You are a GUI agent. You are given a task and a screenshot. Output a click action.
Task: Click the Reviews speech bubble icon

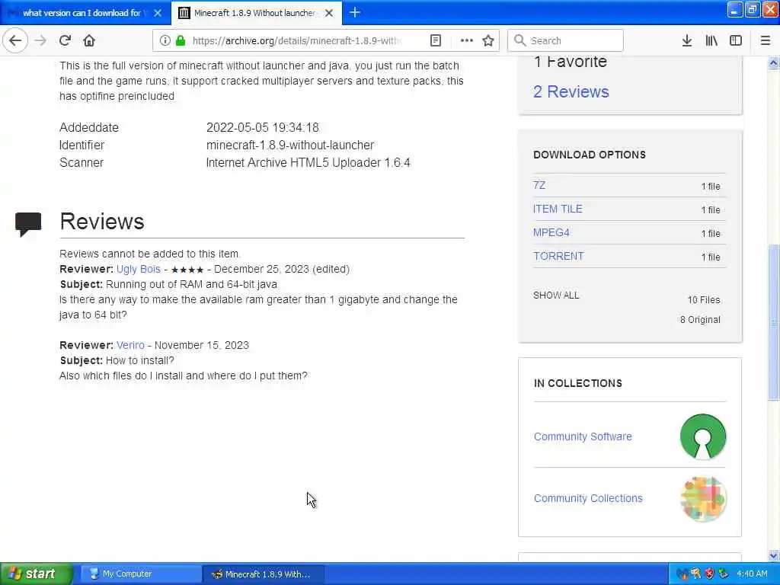click(x=28, y=224)
